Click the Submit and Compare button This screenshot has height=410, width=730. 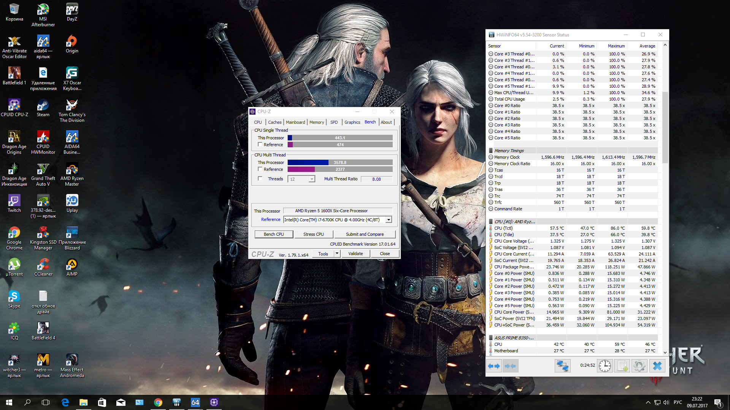point(364,234)
